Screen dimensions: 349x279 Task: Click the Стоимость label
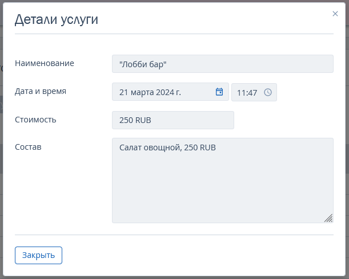coord(35,120)
